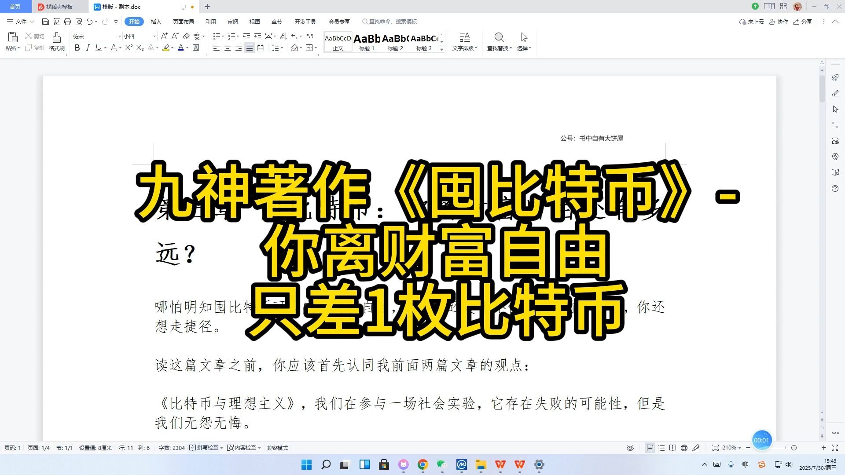Toggle Spell check (拼写检查) in status bar
Viewport: 845px width, 475px height.
point(204,448)
